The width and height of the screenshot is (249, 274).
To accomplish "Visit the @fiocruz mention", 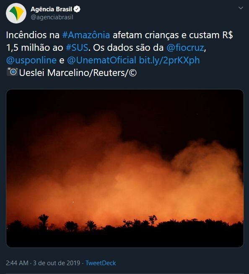I will (185, 47).
